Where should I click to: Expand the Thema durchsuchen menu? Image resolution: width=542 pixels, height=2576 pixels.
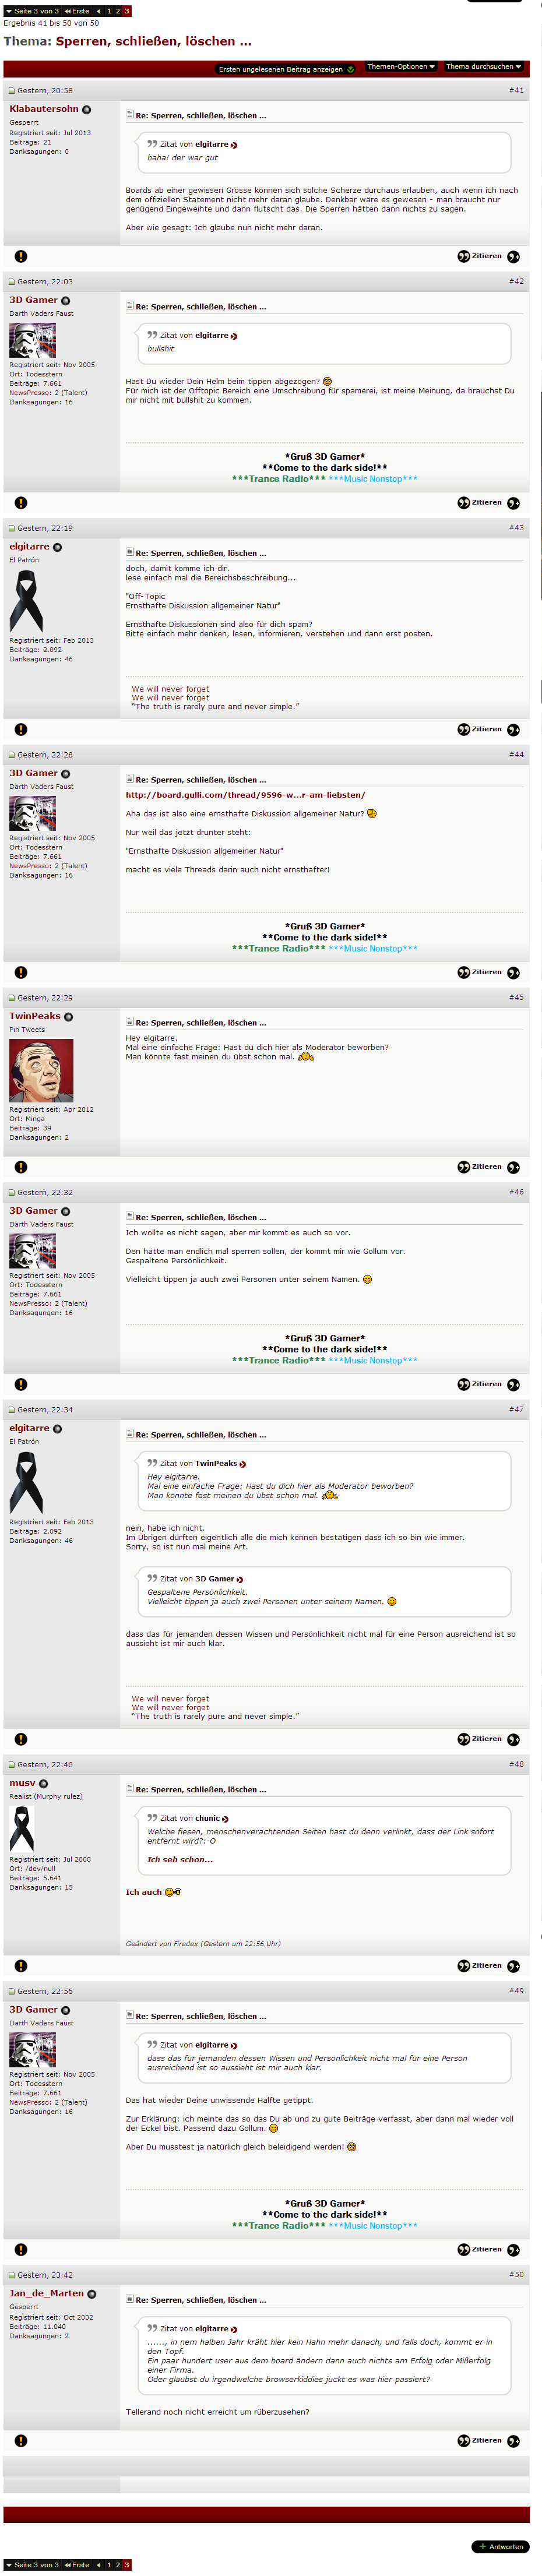(x=484, y=67)
